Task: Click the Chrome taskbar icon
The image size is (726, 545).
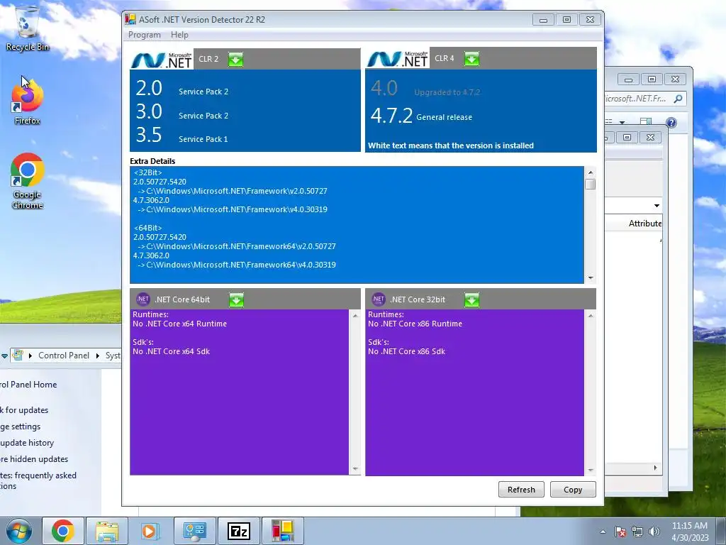Action: (63, 531)
